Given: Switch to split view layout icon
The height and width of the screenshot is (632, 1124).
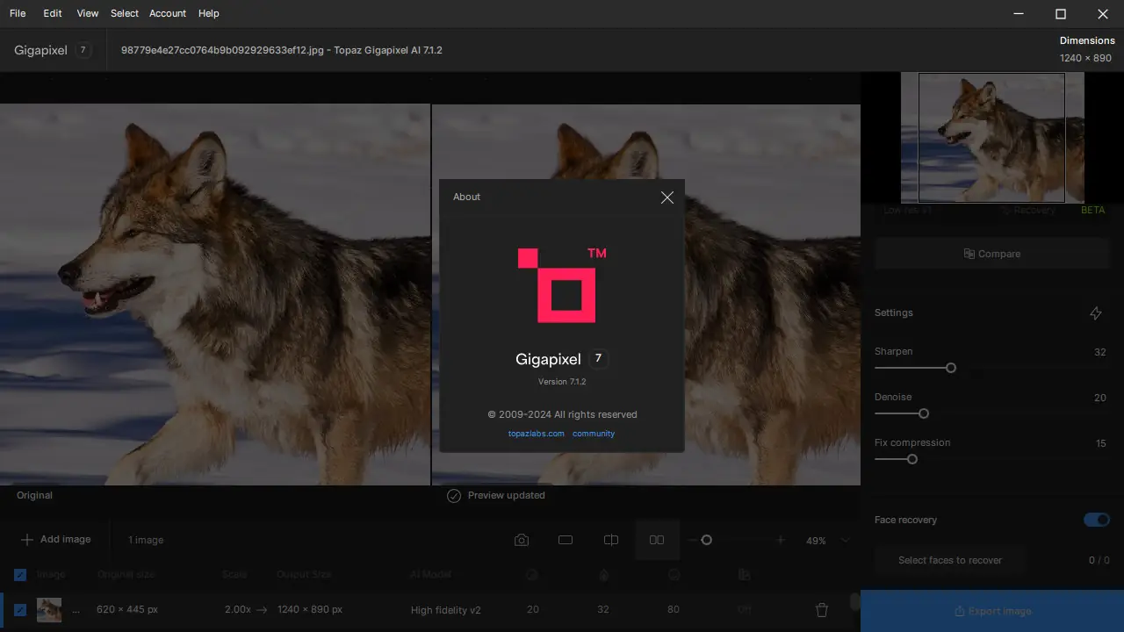Looking at the screenshot, I should (611, 540).
